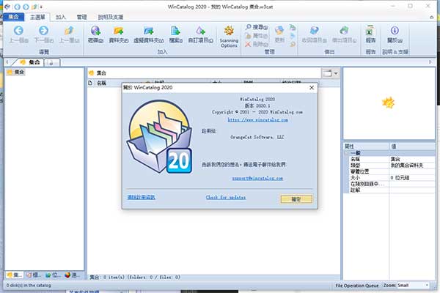Select the tags tab at bottom of left panel

tap(34, 275)
